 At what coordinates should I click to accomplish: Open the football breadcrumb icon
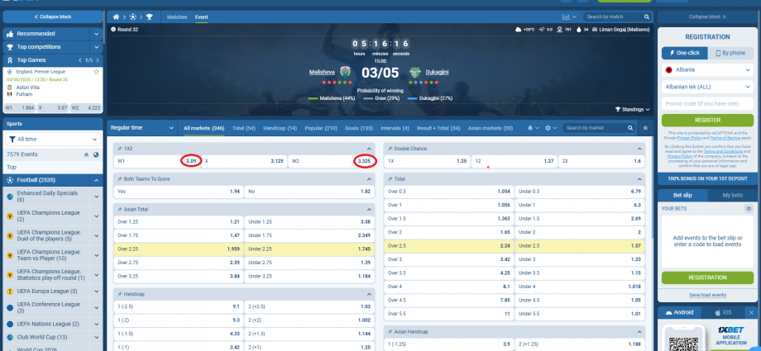click(x=133, y=17)
